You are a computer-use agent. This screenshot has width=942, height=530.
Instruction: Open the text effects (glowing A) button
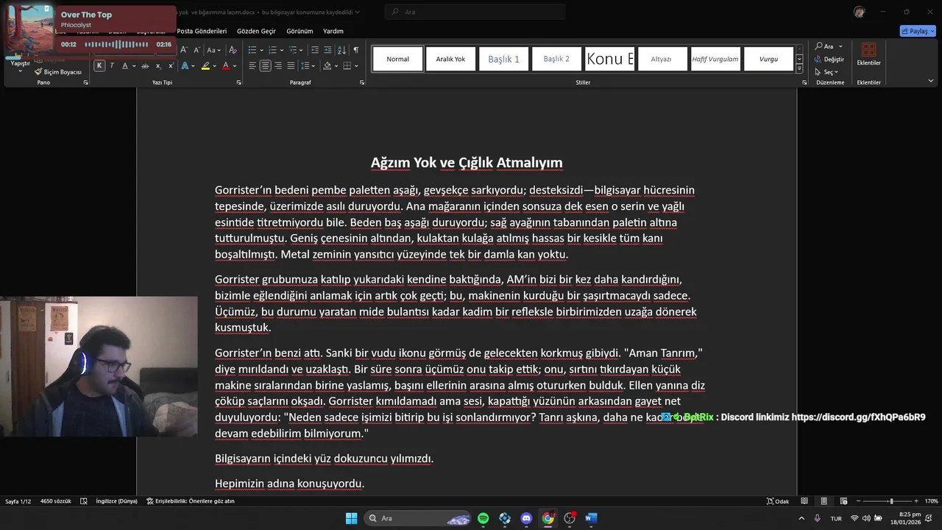point(185,66)
